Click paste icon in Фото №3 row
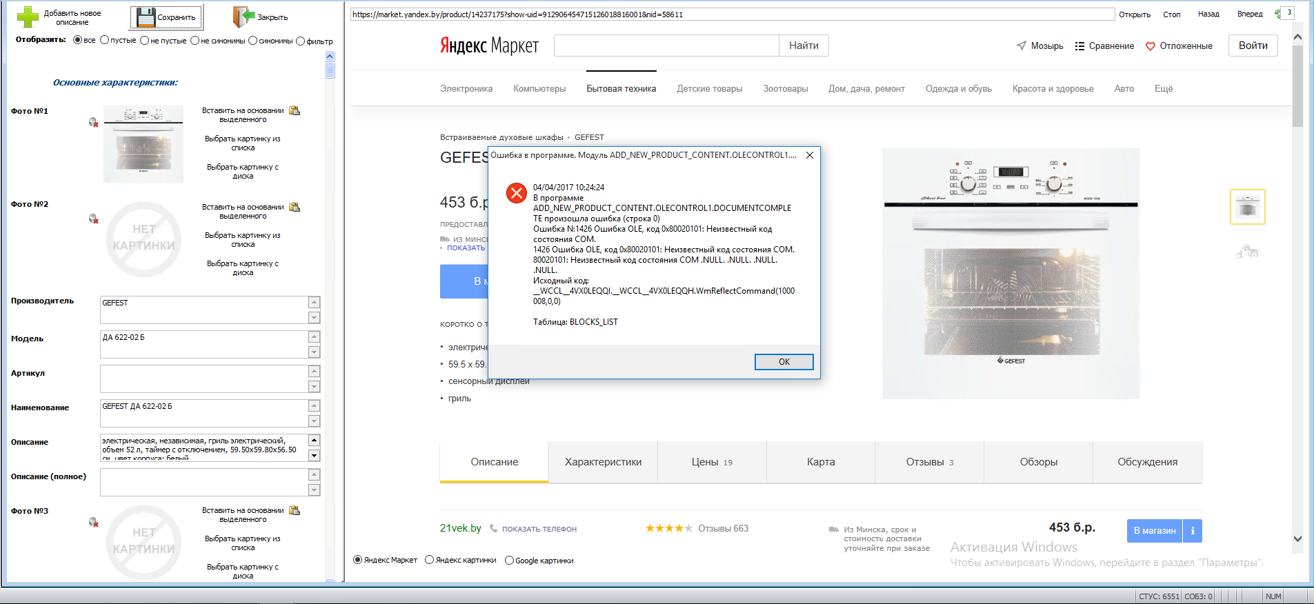Image resolution: width=1314 pixels, height=604 pixels. click(x=295, y=510)
